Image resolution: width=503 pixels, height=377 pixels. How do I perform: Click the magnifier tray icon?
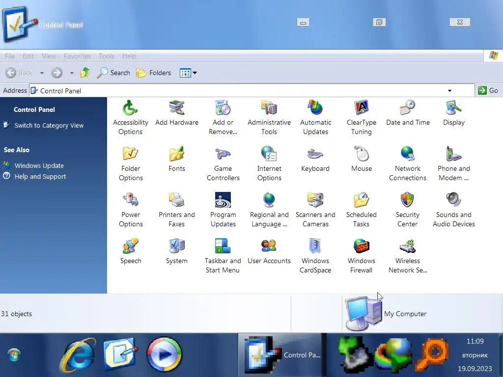click(431, 354)
